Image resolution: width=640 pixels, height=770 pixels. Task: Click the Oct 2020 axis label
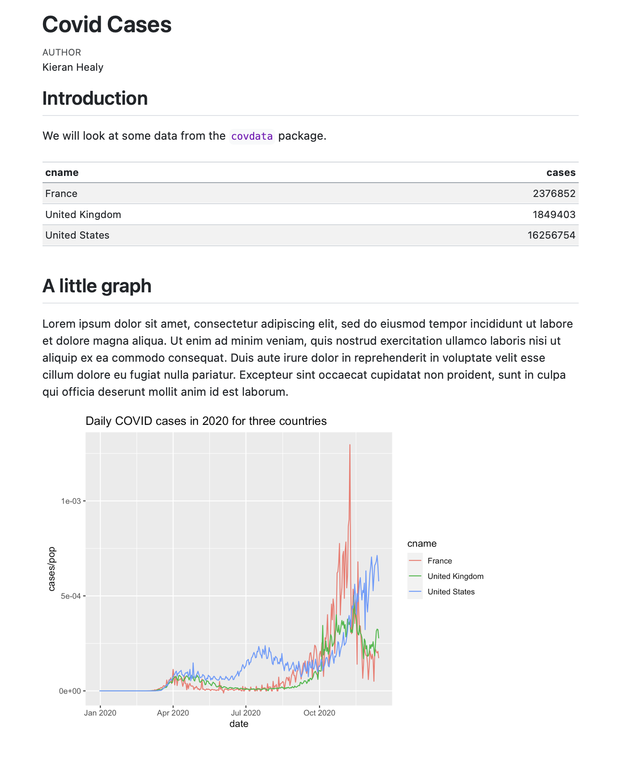coord(319,713)
